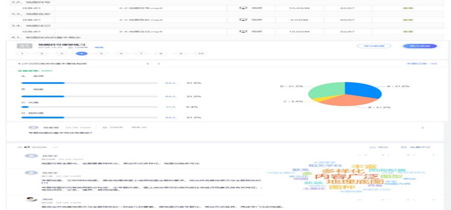Go to question 1 in the quiz stepper
The image size is (451, 210).
coord(22,53)
